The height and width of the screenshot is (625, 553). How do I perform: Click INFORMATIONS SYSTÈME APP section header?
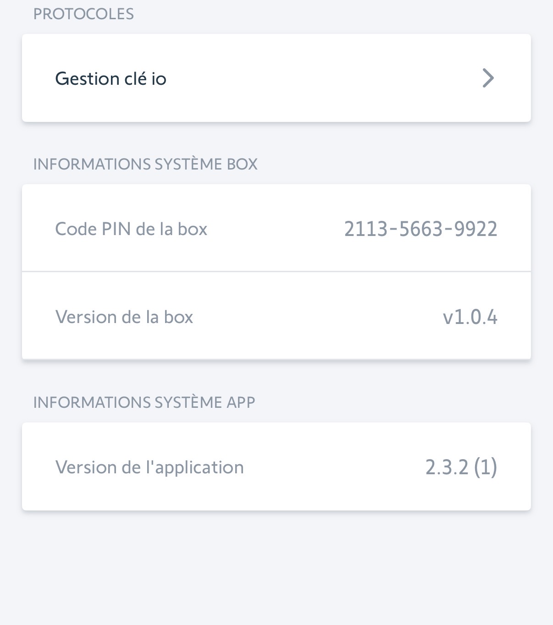point(144,402)
